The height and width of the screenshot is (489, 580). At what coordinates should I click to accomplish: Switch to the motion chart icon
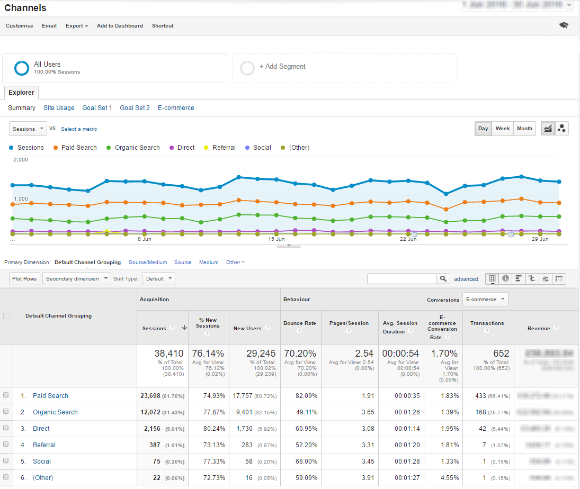[562, 129]
